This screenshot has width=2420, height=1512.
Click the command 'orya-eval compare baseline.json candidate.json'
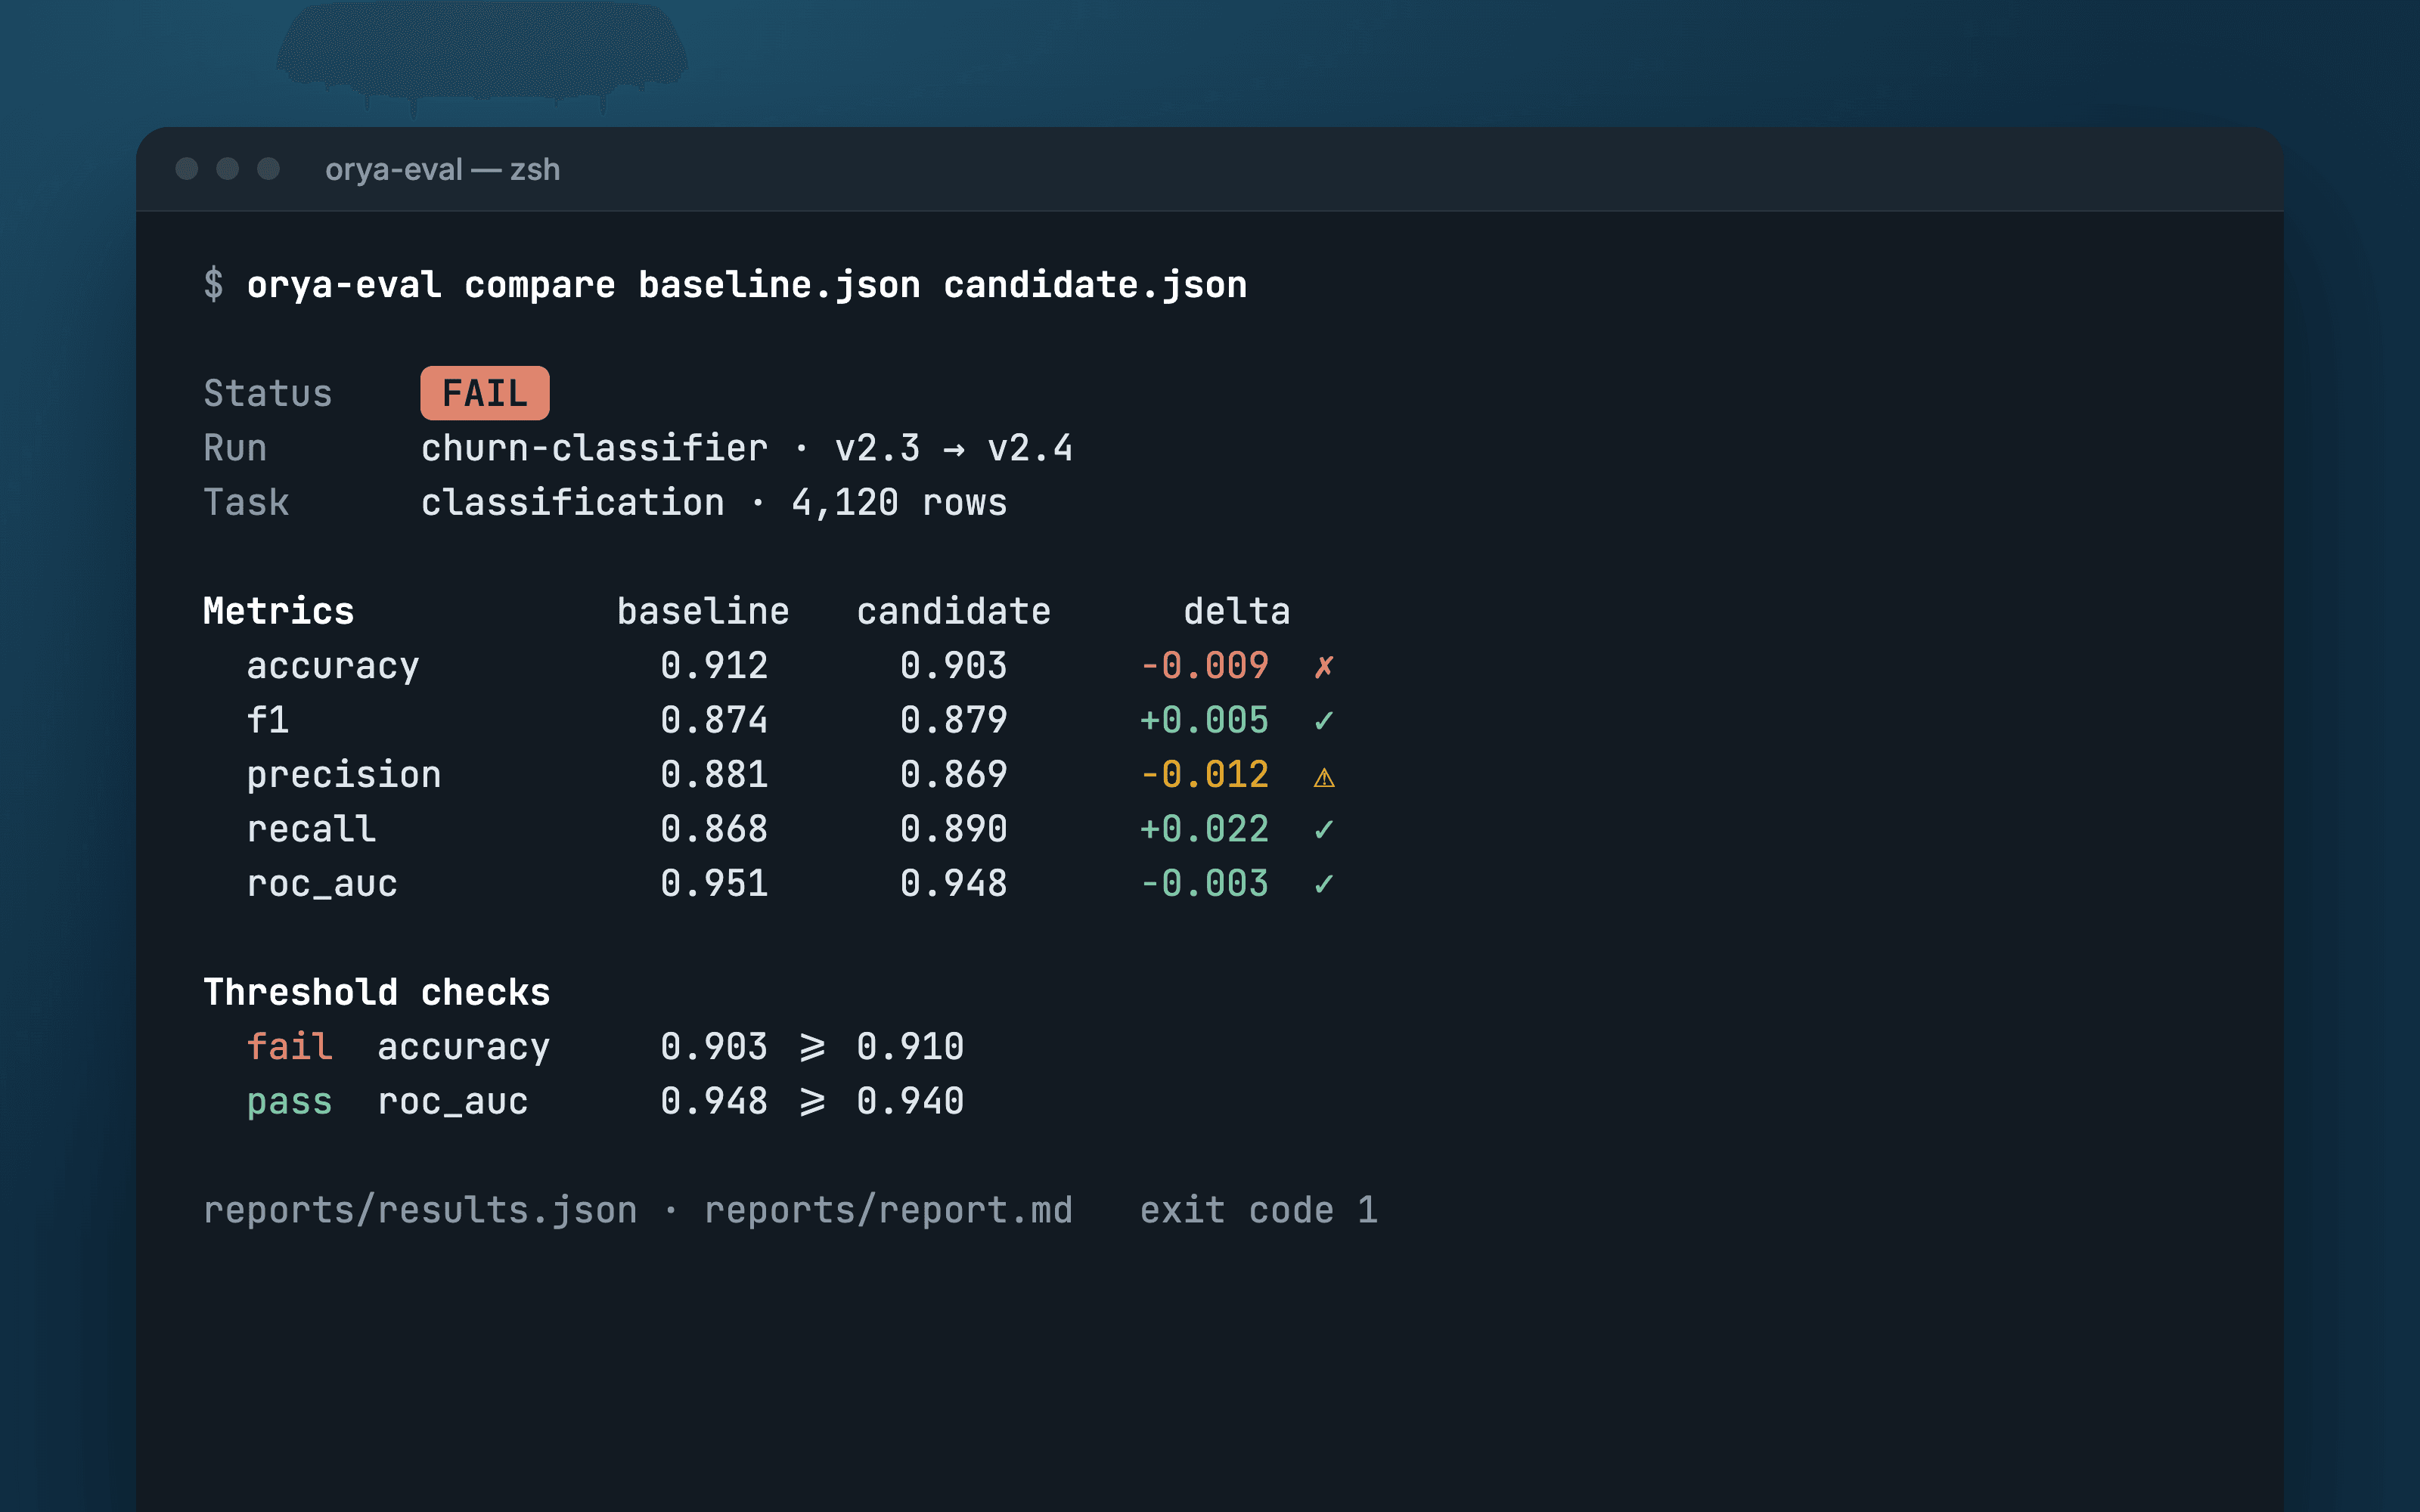747,285
